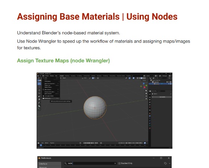This screenshot has height=168, width=209.
Task: Open the Modifiers wrench tab in Properties
Action: click(150, 116)
